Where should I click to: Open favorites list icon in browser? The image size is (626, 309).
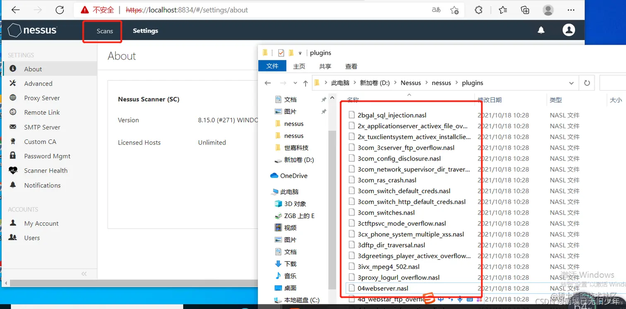click(x=503, y=10)
